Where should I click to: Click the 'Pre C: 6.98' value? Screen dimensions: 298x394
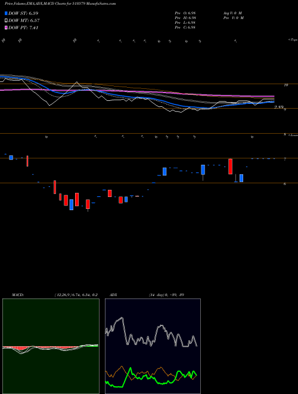pos(185,27)
